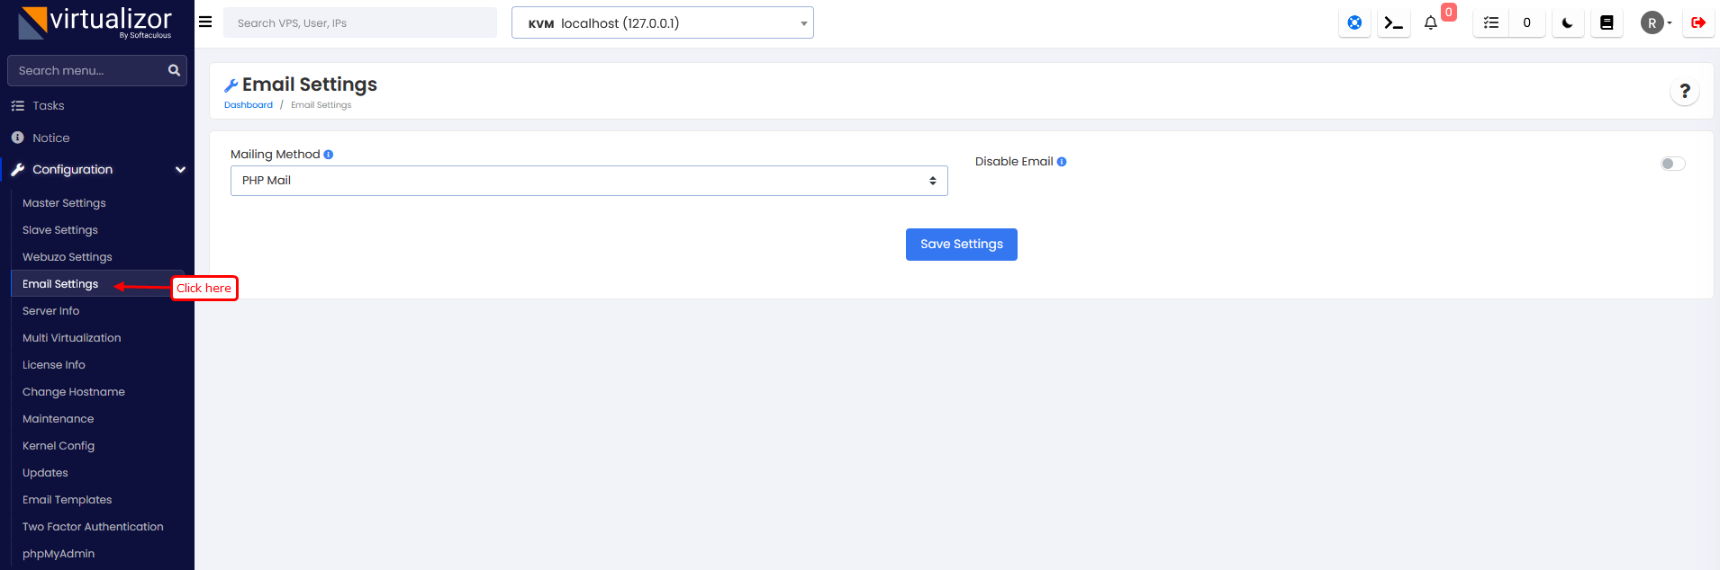Image resolution: width=1720 pixels, height=570 pixels.
Task: Open the task list icon in header
Action: [x=1491, y=23]
